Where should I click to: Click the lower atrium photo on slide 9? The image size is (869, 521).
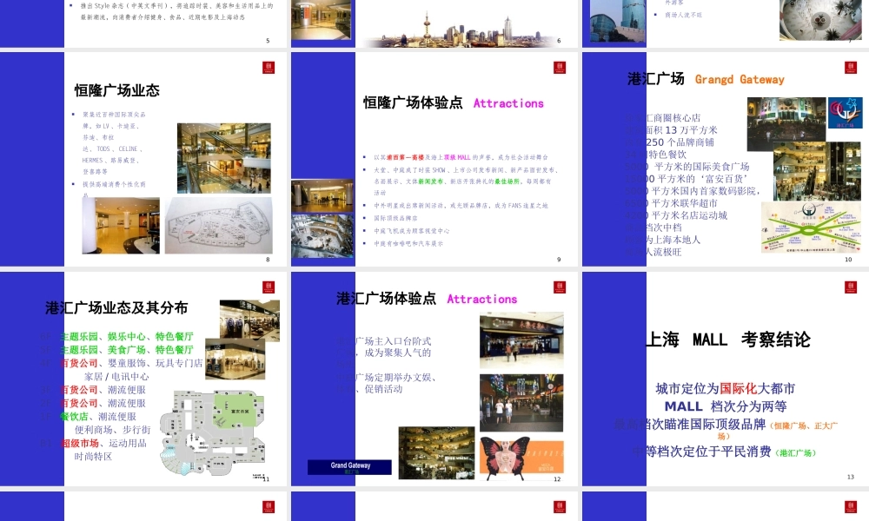(322, 236)
